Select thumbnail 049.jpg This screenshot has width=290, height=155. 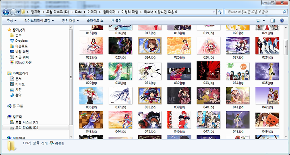click(x=267, y=120)
